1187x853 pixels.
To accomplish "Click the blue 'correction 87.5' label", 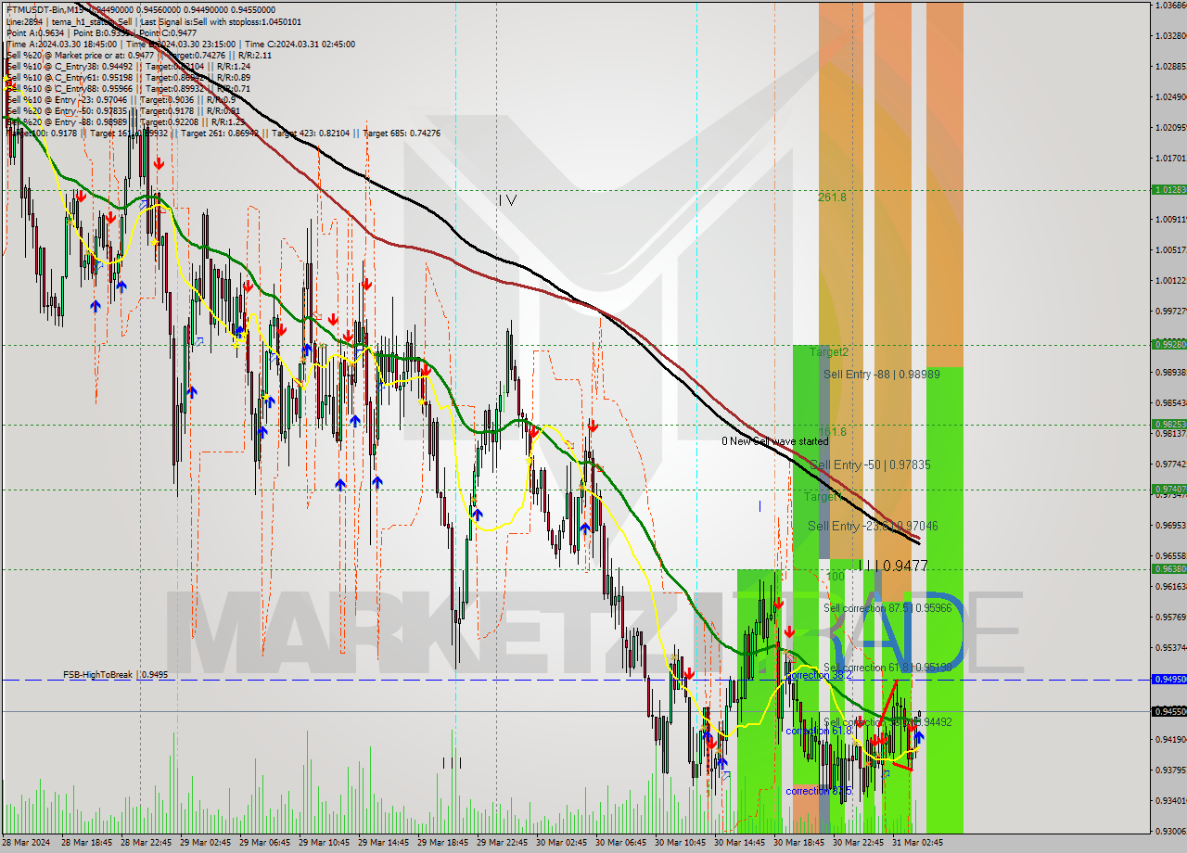I will pos(818,791).
